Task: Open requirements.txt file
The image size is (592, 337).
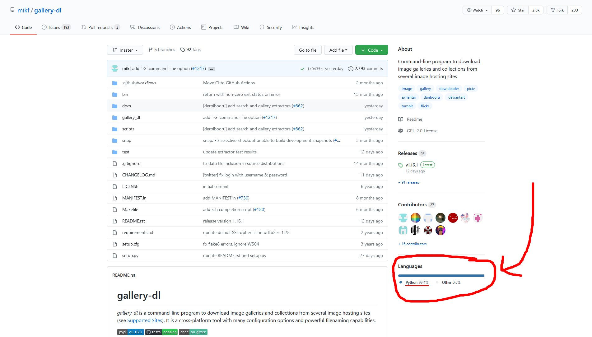Action: click(x=138, y=232)
